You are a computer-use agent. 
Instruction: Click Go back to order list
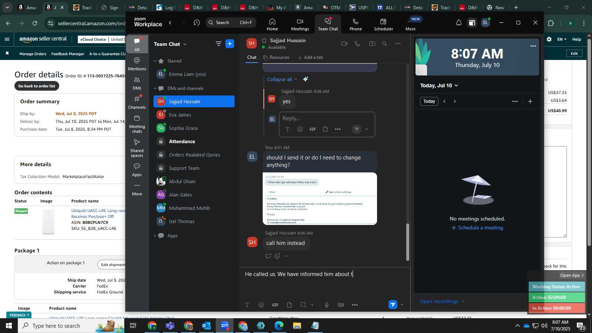[x=37, y=86]
